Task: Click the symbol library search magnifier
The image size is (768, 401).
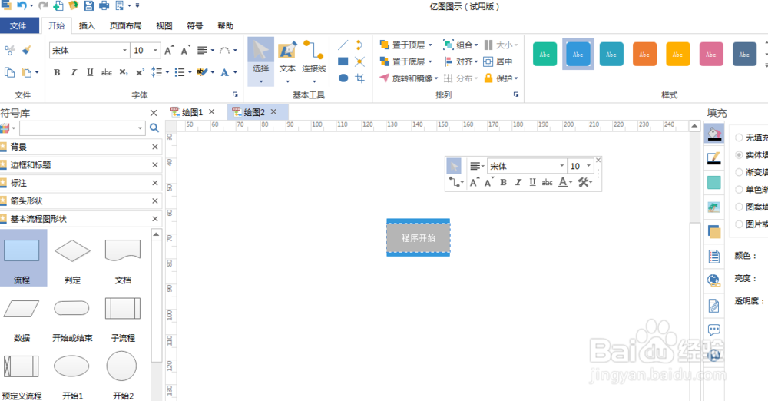Action: [154, 128]
